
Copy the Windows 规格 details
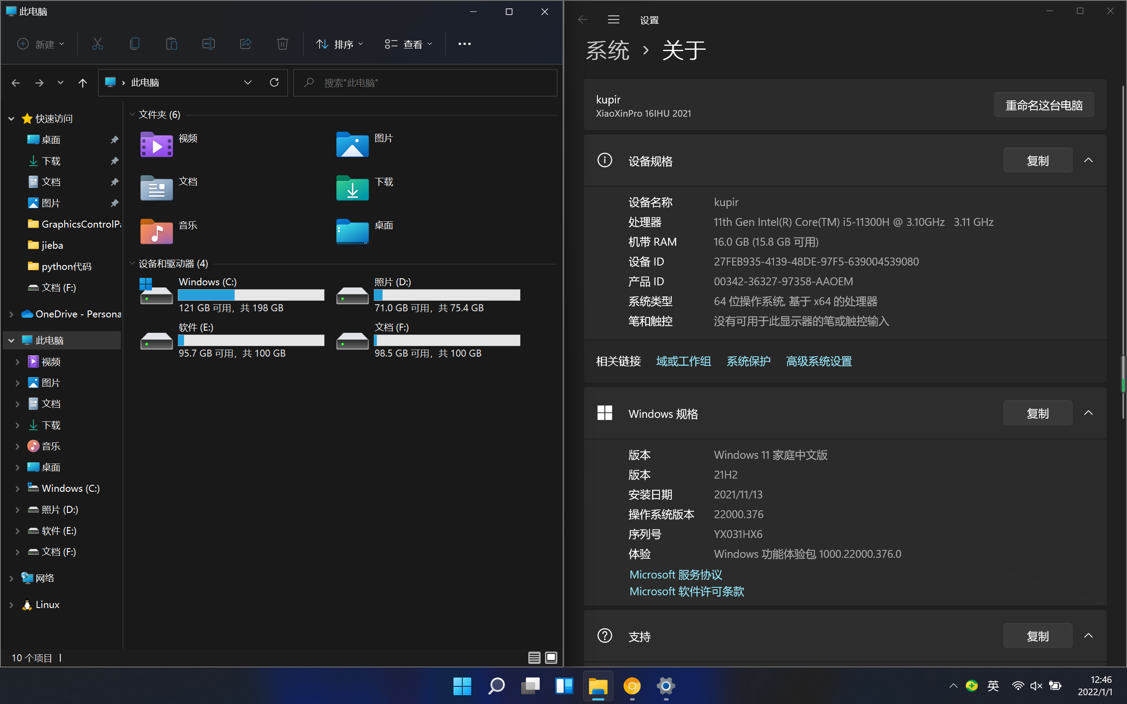click(1038, 413)
